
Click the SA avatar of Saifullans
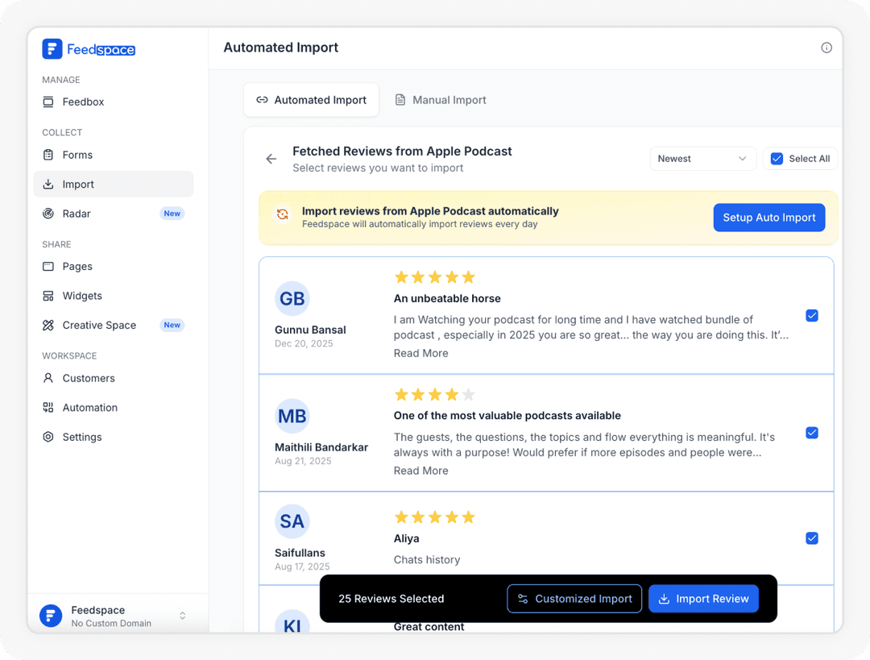click(x=292, y=521)
